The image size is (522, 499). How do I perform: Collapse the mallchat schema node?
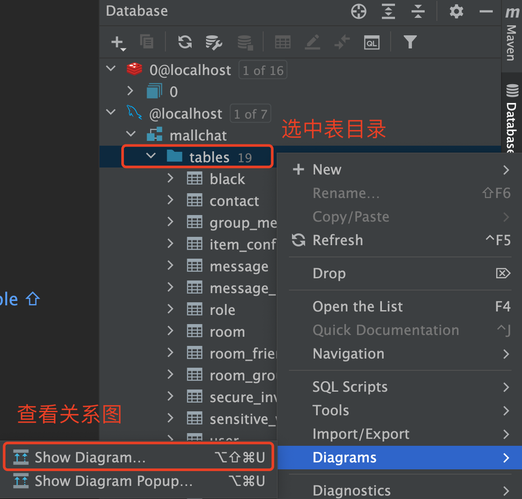(x=131, y=134)
